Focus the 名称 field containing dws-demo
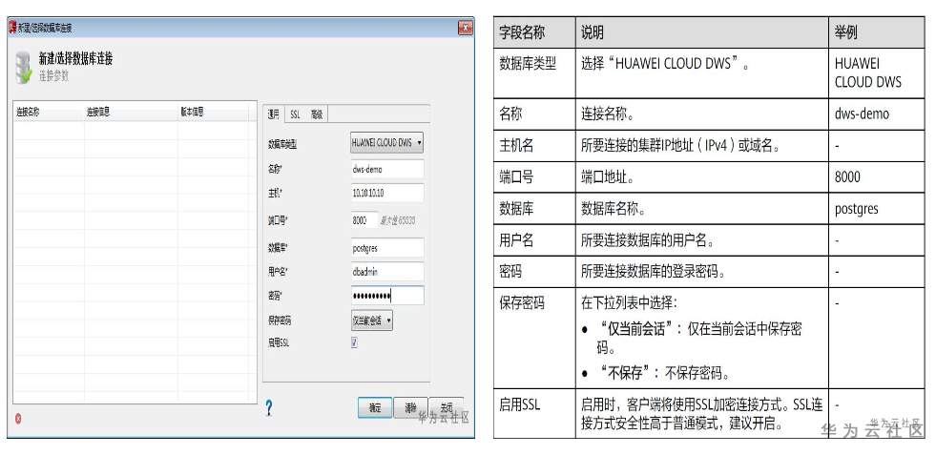 point(388,169)
